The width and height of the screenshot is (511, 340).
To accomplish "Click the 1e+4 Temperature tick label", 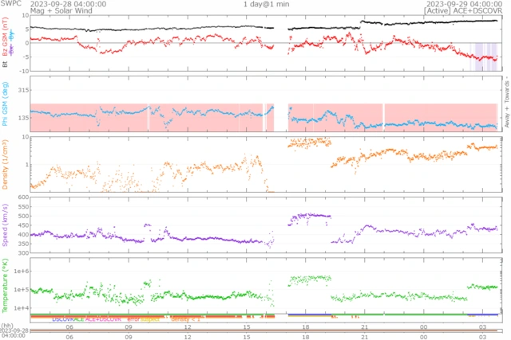I will coord(22,308).
